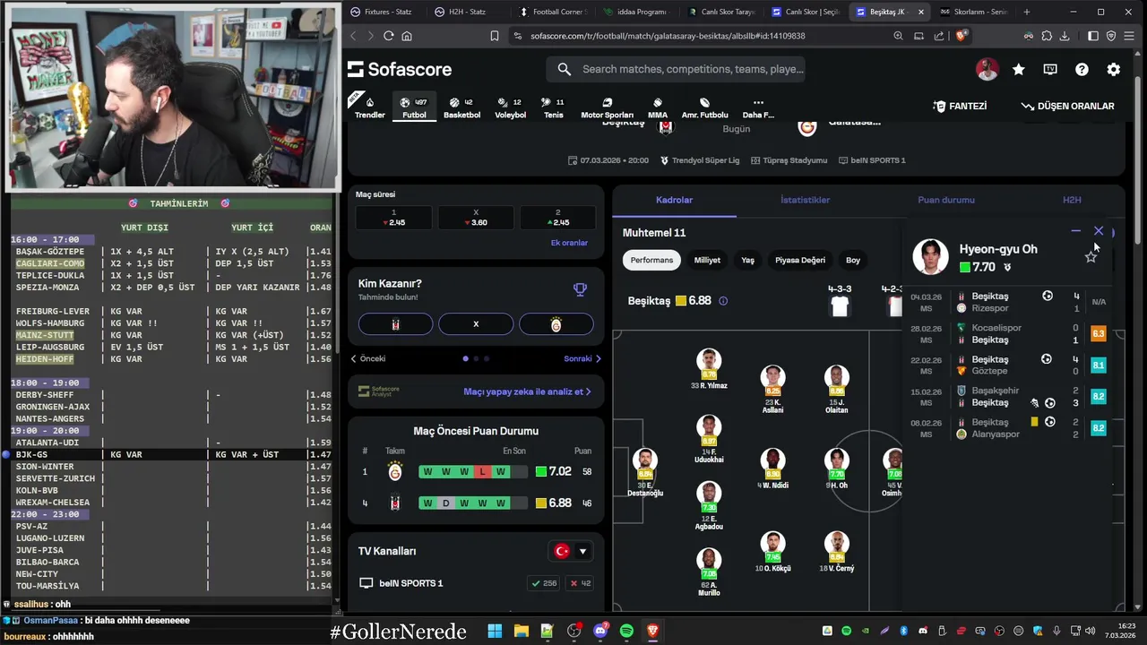
Task: Open the TV schedule icon in header
Action: (x=1050, y=69)
